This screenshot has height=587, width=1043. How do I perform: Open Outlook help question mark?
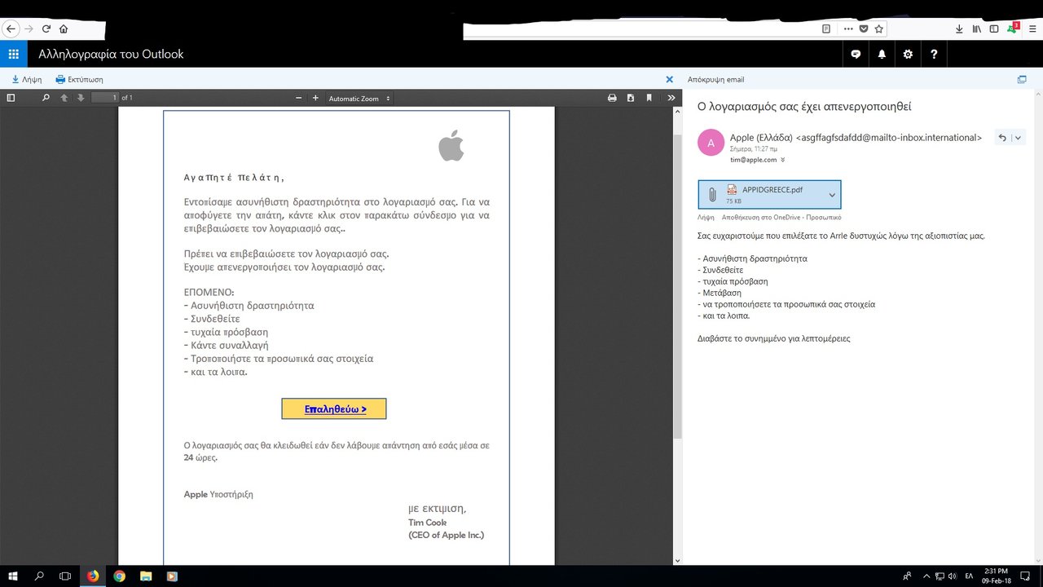[x=934, y=55]
